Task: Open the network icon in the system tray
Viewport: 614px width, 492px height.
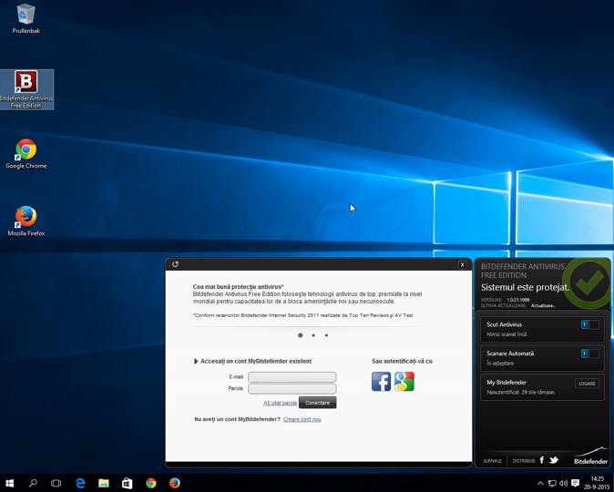Action: coord(552,484)
